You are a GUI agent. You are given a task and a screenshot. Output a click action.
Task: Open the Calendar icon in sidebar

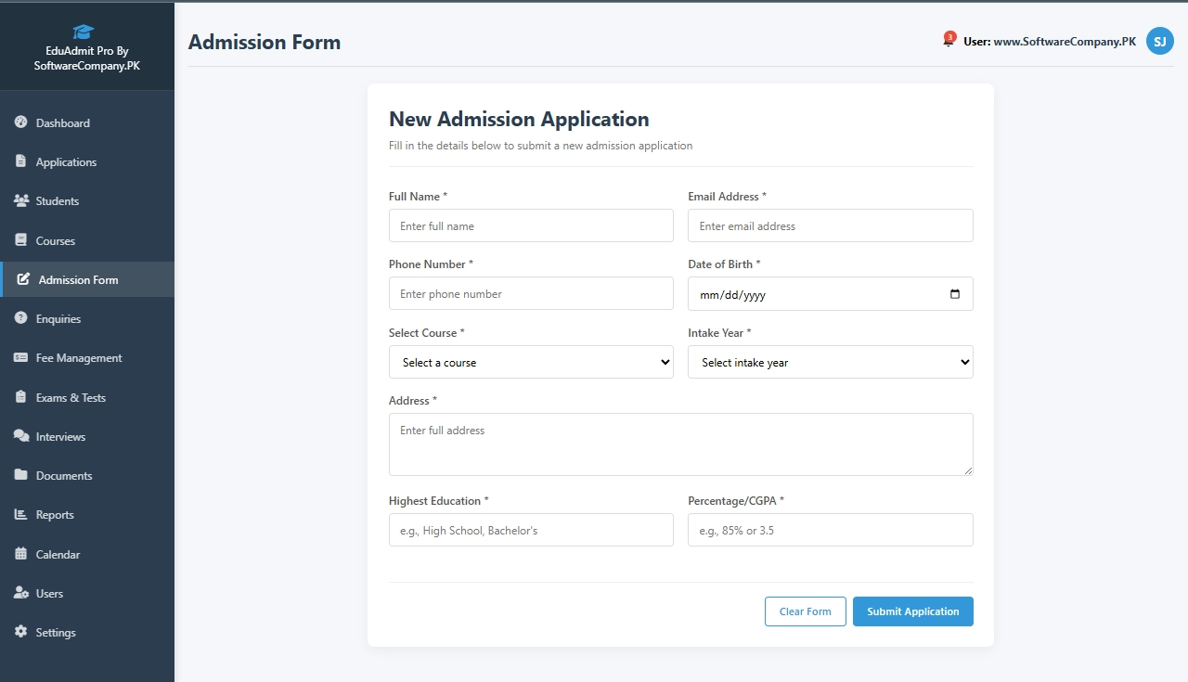pyautogui.click(x=20, y=554)
